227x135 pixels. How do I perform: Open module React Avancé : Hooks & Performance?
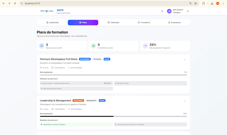(x=76, y=83)
